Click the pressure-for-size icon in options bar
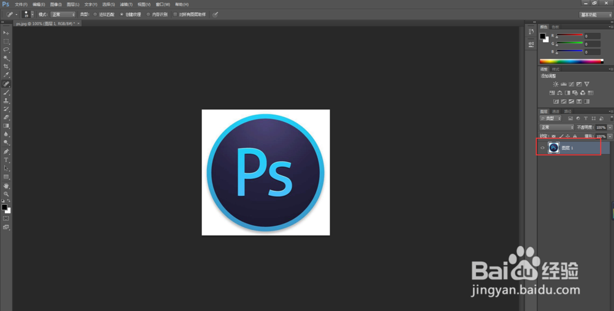The image size is (614, 311). coord(215,15)
